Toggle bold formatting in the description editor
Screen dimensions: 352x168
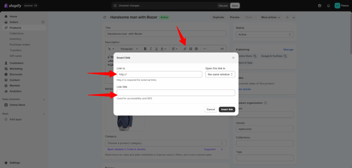click(145, 49)
